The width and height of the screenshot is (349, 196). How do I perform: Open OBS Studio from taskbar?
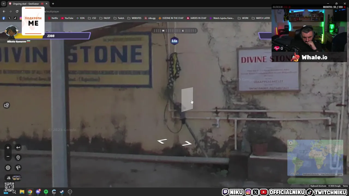[70, 192]
